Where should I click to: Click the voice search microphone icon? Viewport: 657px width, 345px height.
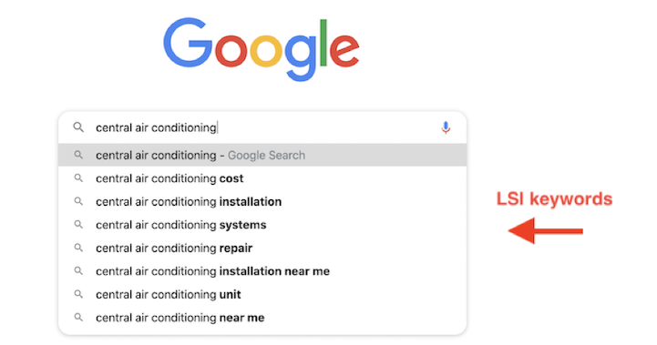coord(446,127)
